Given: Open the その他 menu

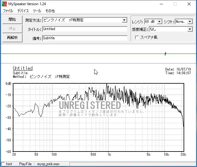Looking at the screenshot, I should [x=50, y=11].
